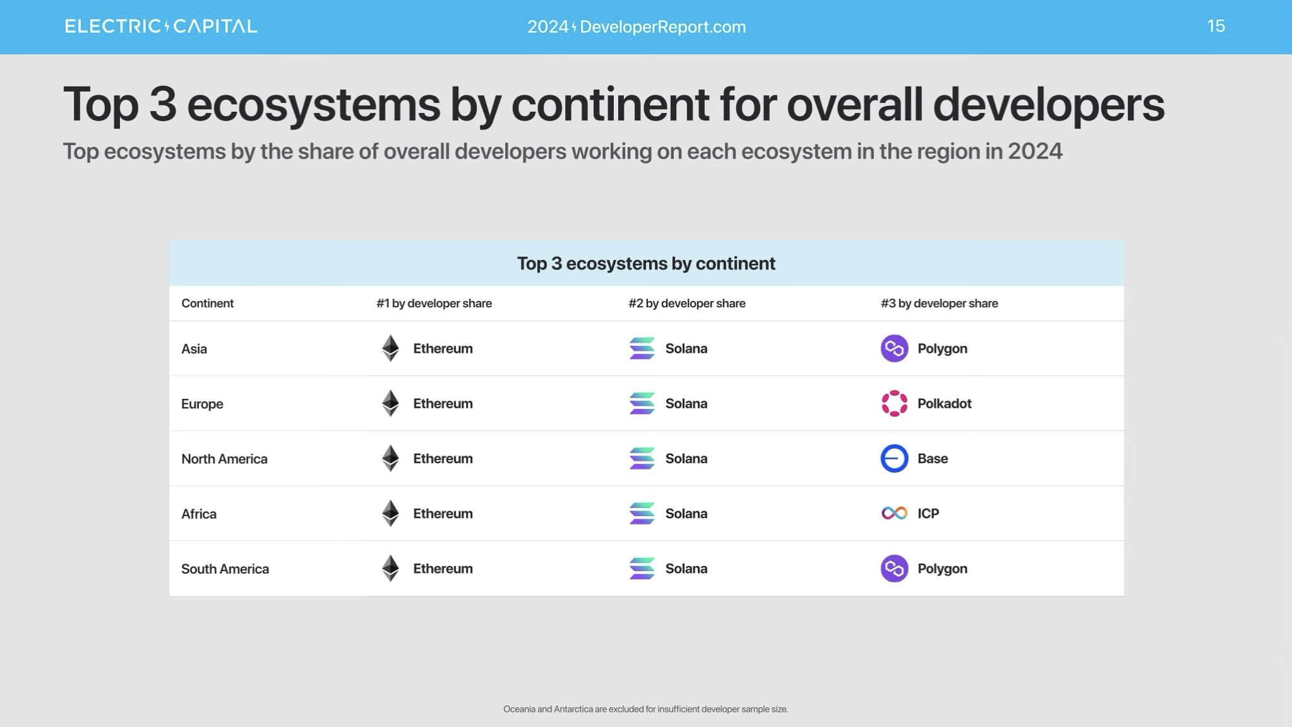The width and height of the screenshot is (1292, 727).
Task: Click the '#1 by developer share' column header
Action: coord(434,303)
